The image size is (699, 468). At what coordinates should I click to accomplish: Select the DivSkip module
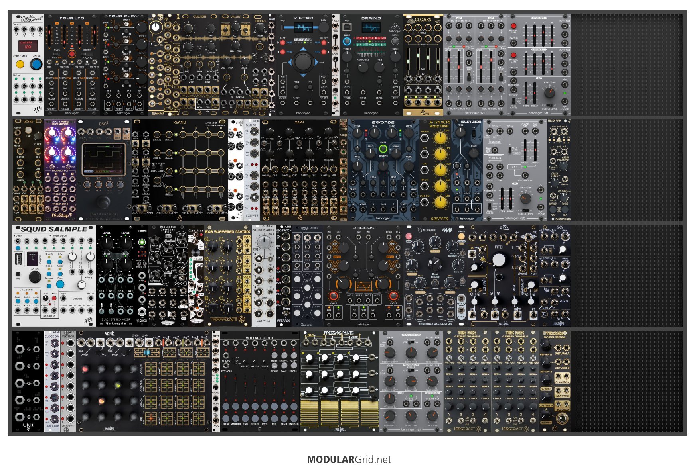[60, 170]
